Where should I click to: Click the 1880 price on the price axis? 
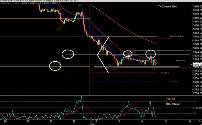pyautogui.click(x=197, y=6)
